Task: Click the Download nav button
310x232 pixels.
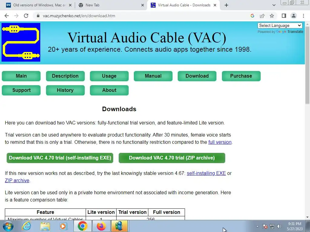Action: 197,76
